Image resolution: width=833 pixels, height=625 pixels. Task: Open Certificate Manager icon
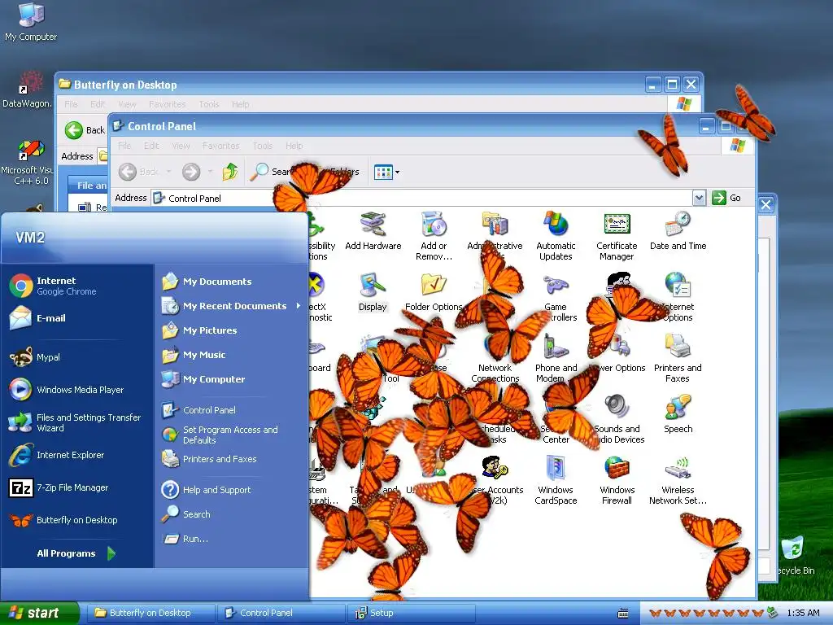617,235
